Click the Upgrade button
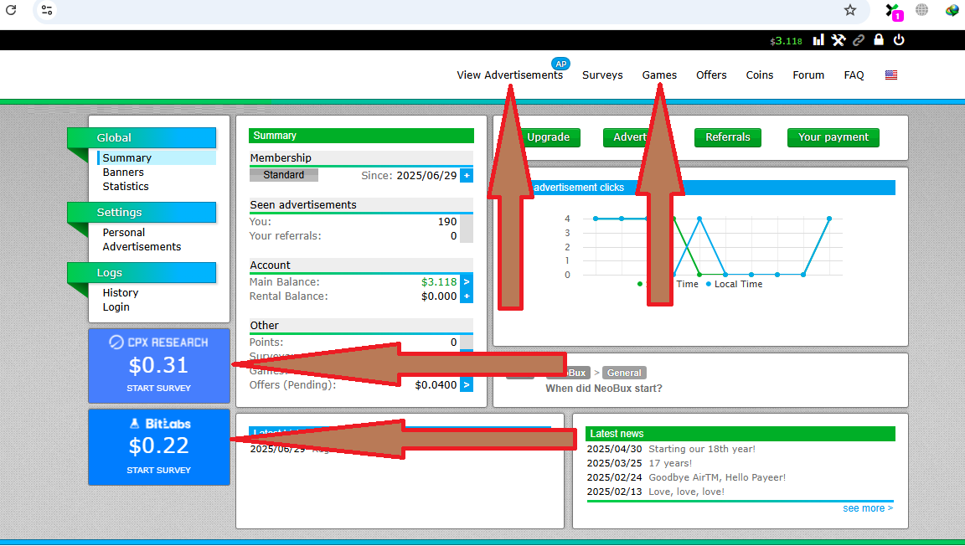This screenshot has width=965, height=546. tap(548, 137)
